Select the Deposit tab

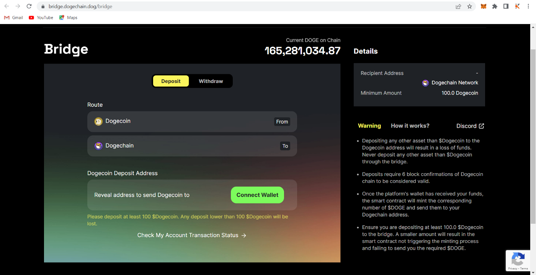pos(171,81)
